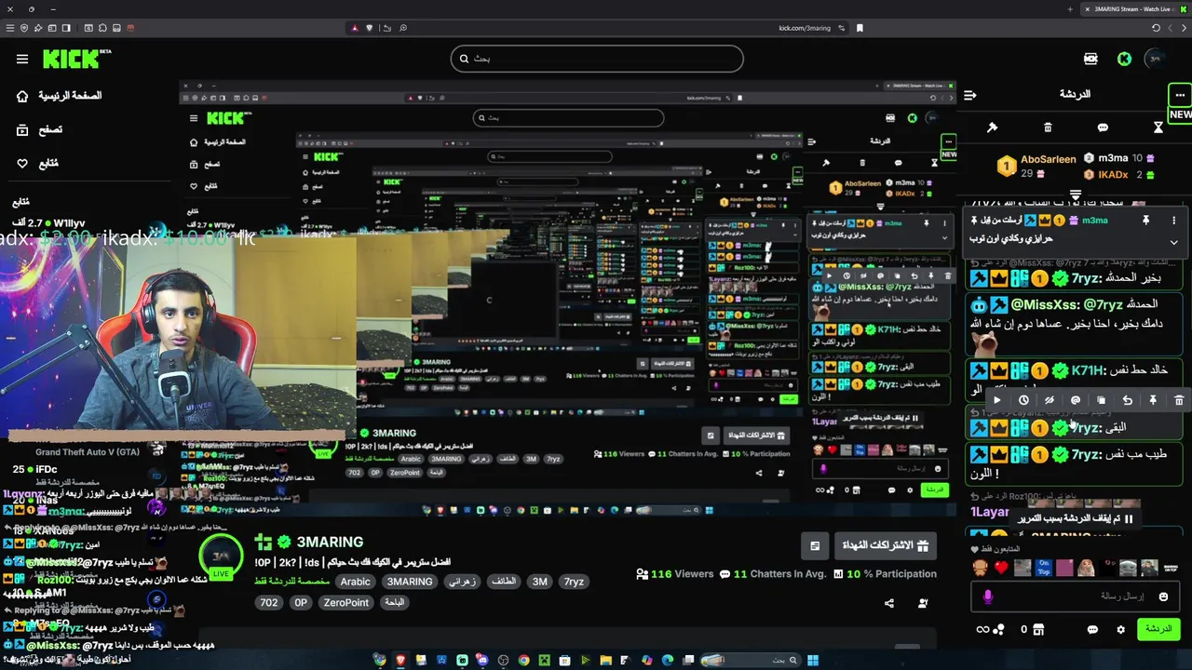This screenshot has height=670, width=1192.
Task: Click the red heart emote in quick emotes
Action: (x=1001, y=568)
